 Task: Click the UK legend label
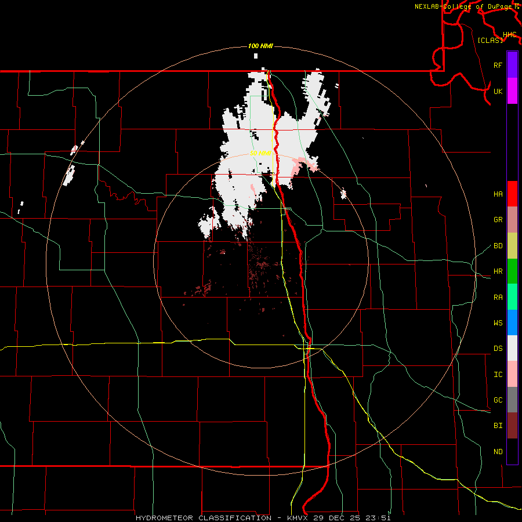click(x=498, y=91)
